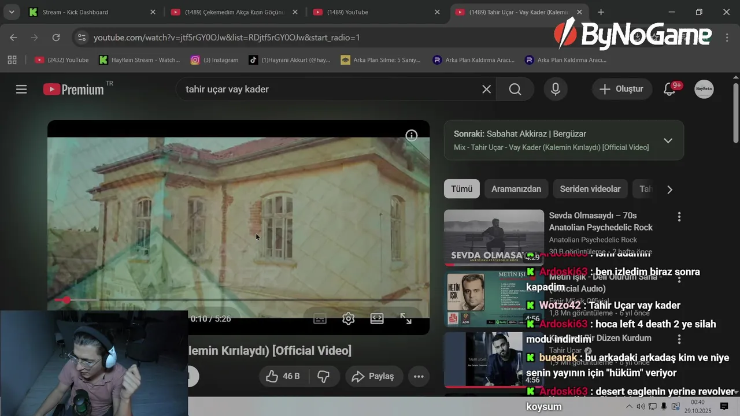Open the browser three-dot menu
Viewport: 740px width, 416px height.
tap(727, 38)
